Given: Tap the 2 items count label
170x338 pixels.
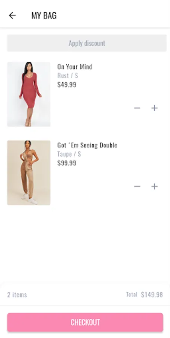Looking at the screenshot, I should (17, 295).
